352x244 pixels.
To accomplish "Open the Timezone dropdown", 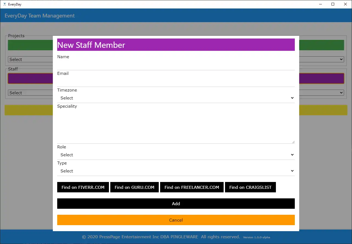I will [176, 98].
